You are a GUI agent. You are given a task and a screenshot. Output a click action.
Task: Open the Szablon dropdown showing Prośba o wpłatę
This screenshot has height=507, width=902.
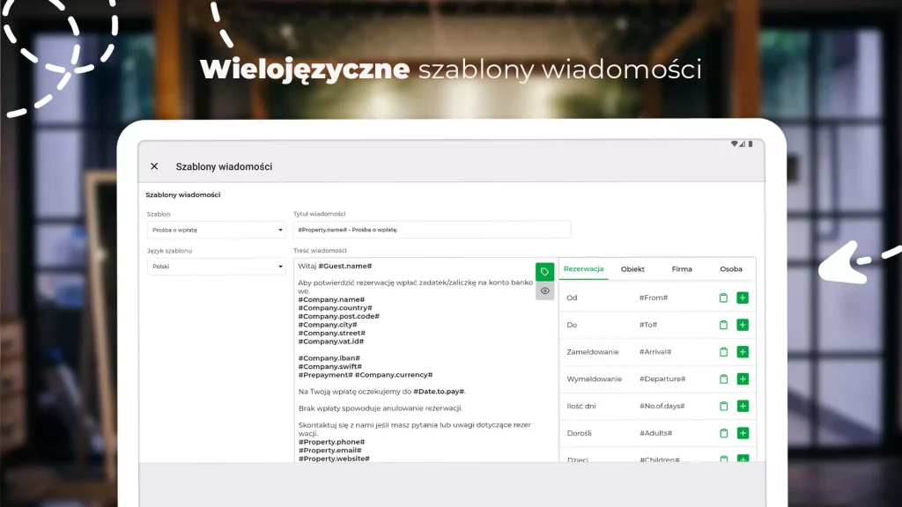216,230
